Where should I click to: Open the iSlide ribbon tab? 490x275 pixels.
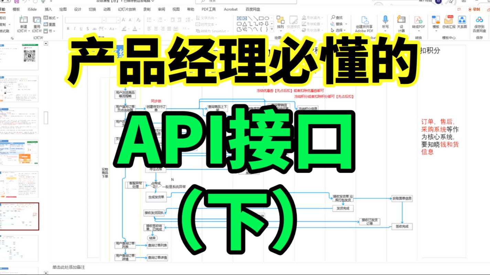32,9
